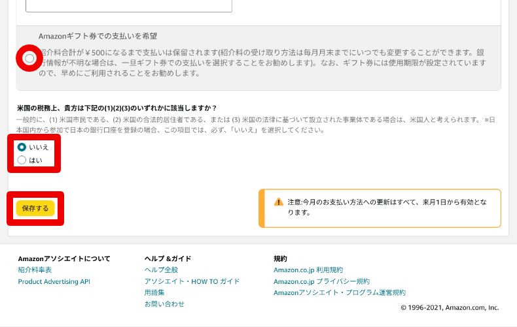The image size is (517, 327).
Task: Open the Product Advertising API link
Action: point(54,281)
